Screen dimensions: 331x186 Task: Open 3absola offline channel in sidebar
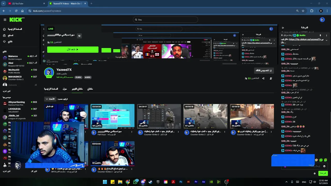point(20,85)
